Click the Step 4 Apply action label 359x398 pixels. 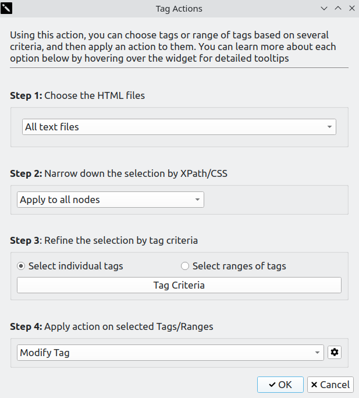(112, 326)
